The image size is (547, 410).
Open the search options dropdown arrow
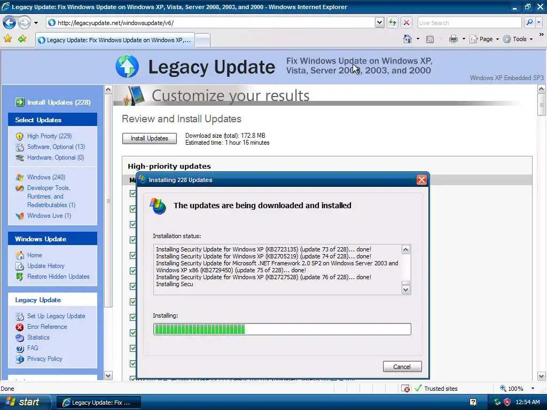click(x=538, y=22)
